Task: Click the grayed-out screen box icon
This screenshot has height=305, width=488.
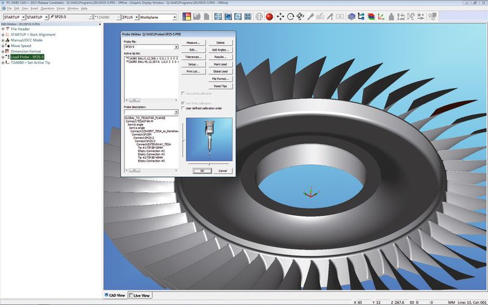Action: [x=340, y=17]
